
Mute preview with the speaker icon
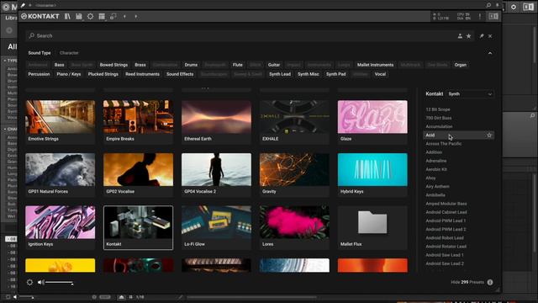click(41, 282)
